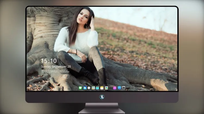Open the green Messages app in dock
204x114 pixels.
(81, 88)
